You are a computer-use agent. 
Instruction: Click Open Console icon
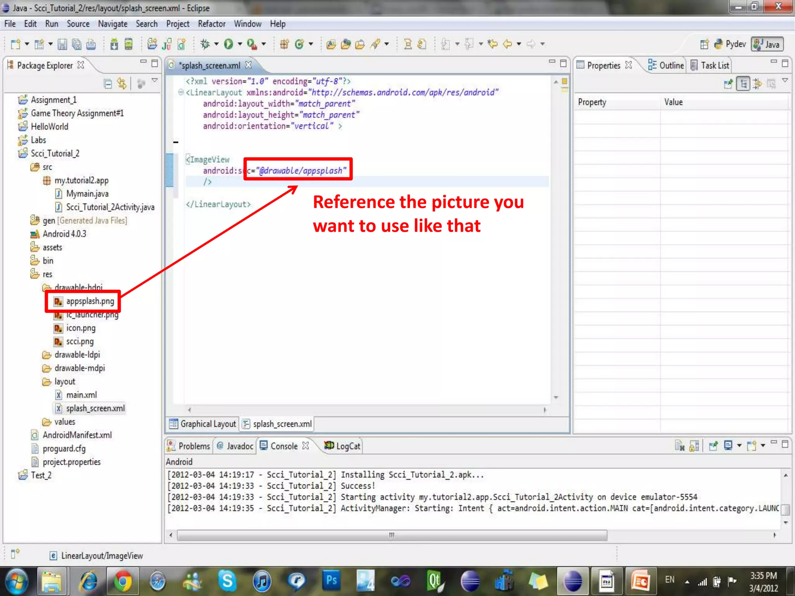pyautogui.click(x=752, y=445)
